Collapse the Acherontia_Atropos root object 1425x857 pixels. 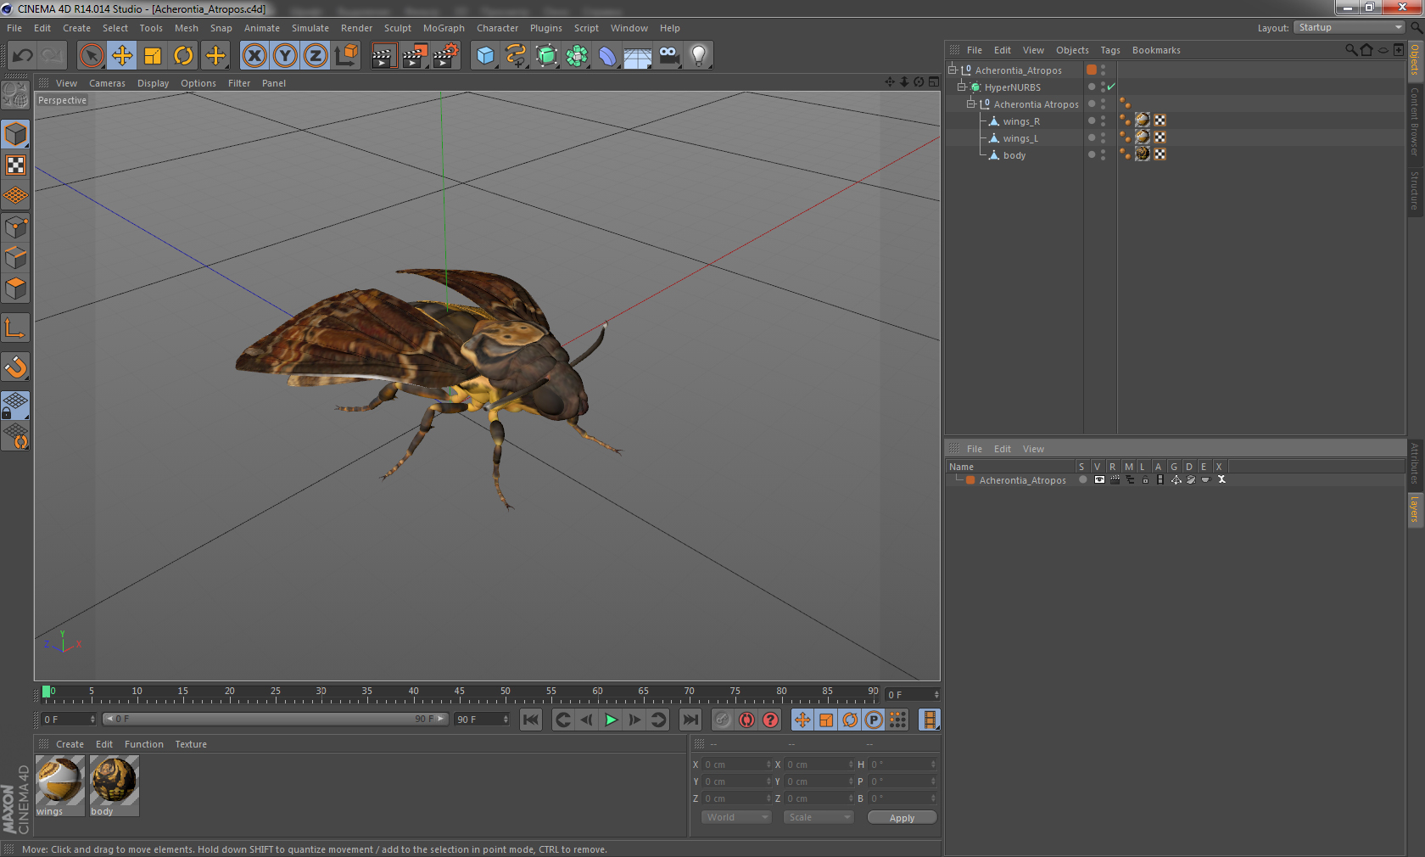pyautogui.click(x=953, y=70)
